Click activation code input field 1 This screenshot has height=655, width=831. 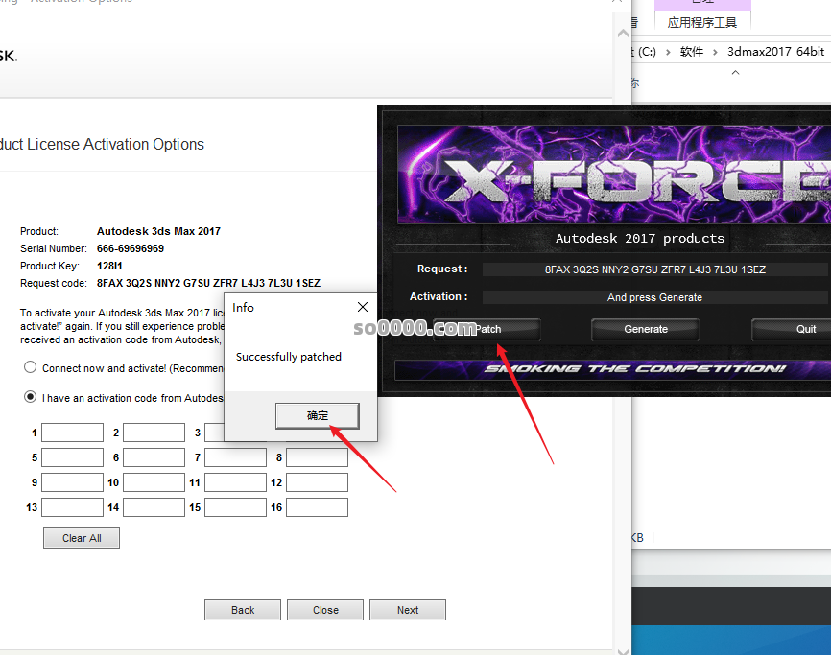(72, 433)
